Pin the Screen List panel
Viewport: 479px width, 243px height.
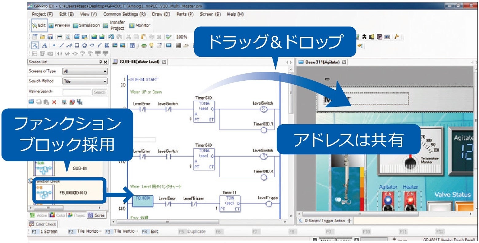(100, 62)
